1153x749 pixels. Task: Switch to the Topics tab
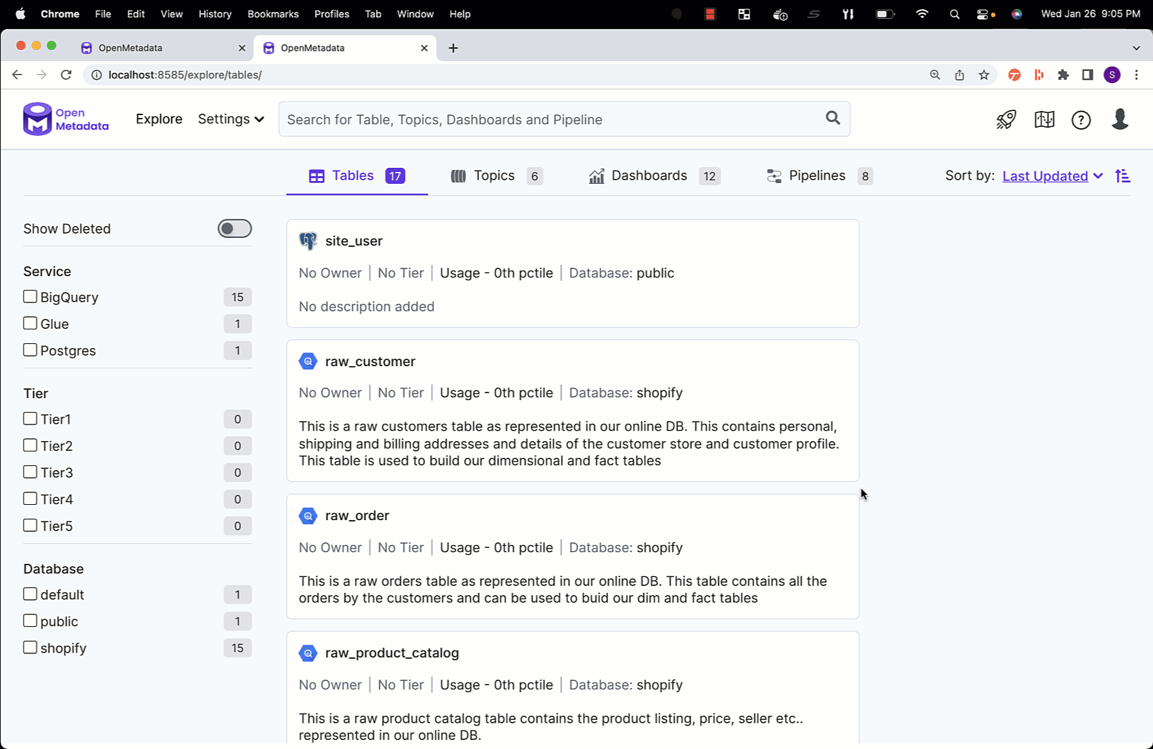(495, 176)
